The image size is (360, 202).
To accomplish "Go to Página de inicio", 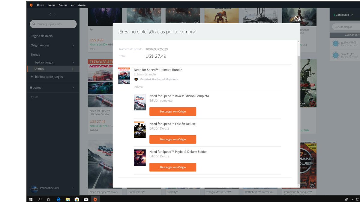I will (42, 36).
